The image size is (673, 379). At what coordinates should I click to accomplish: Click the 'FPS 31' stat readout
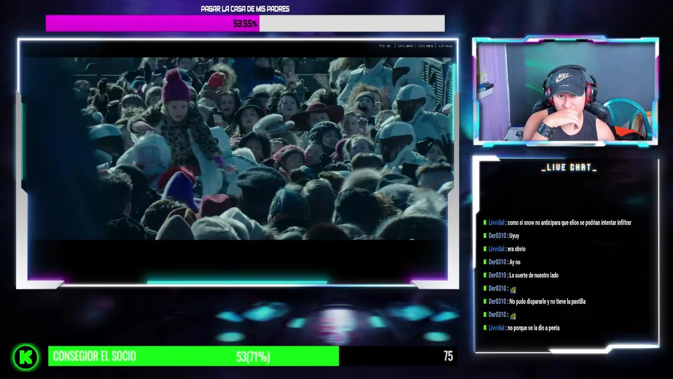click(385, 46)
